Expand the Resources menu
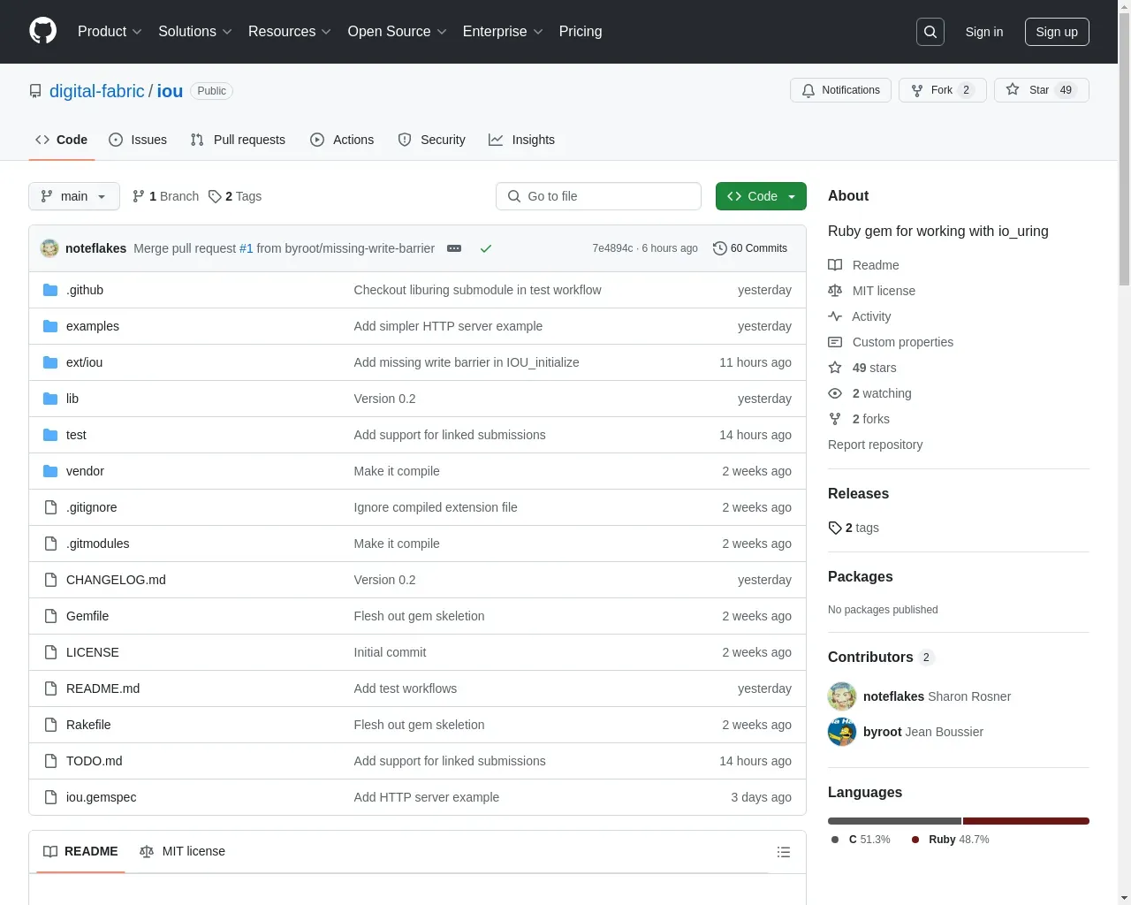1131x905 pixels. tap(290, 31)
